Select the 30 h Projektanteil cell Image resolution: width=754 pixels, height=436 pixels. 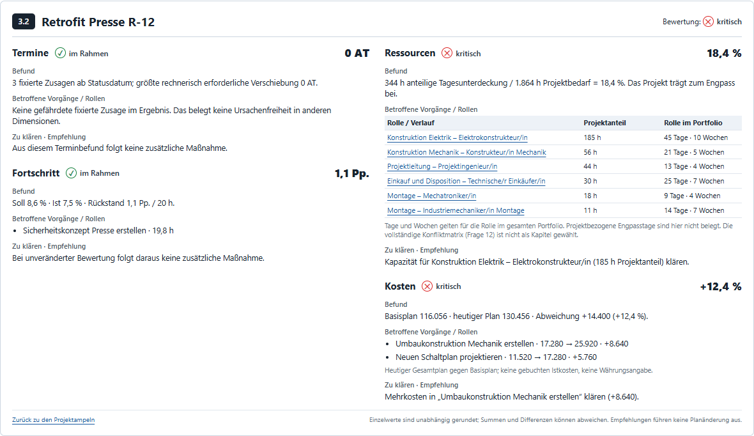590,181
